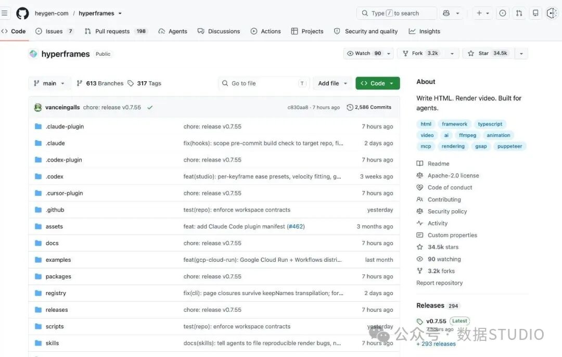Screen dimensions: 562x357
Task: Star the hyperframes repository
Action: [x=489, y=54]
